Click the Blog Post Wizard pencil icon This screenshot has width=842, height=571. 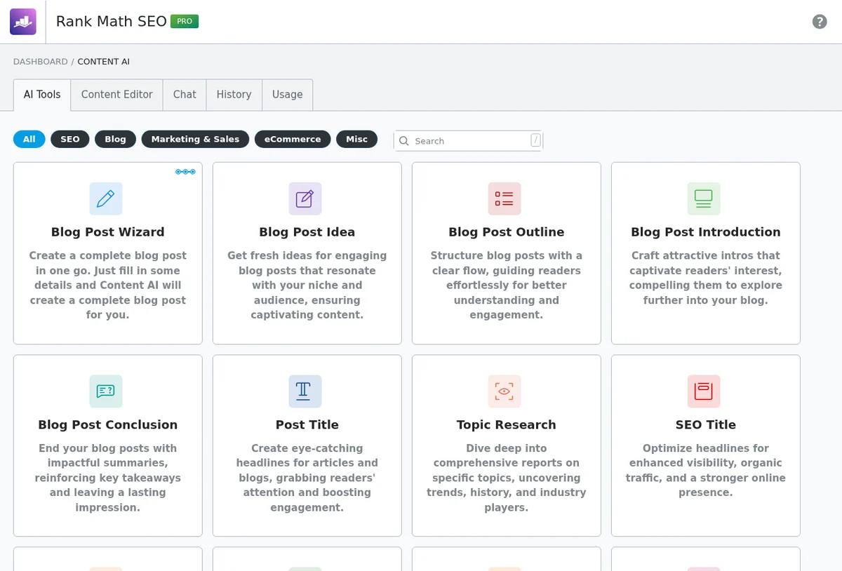tap(106, 199)
